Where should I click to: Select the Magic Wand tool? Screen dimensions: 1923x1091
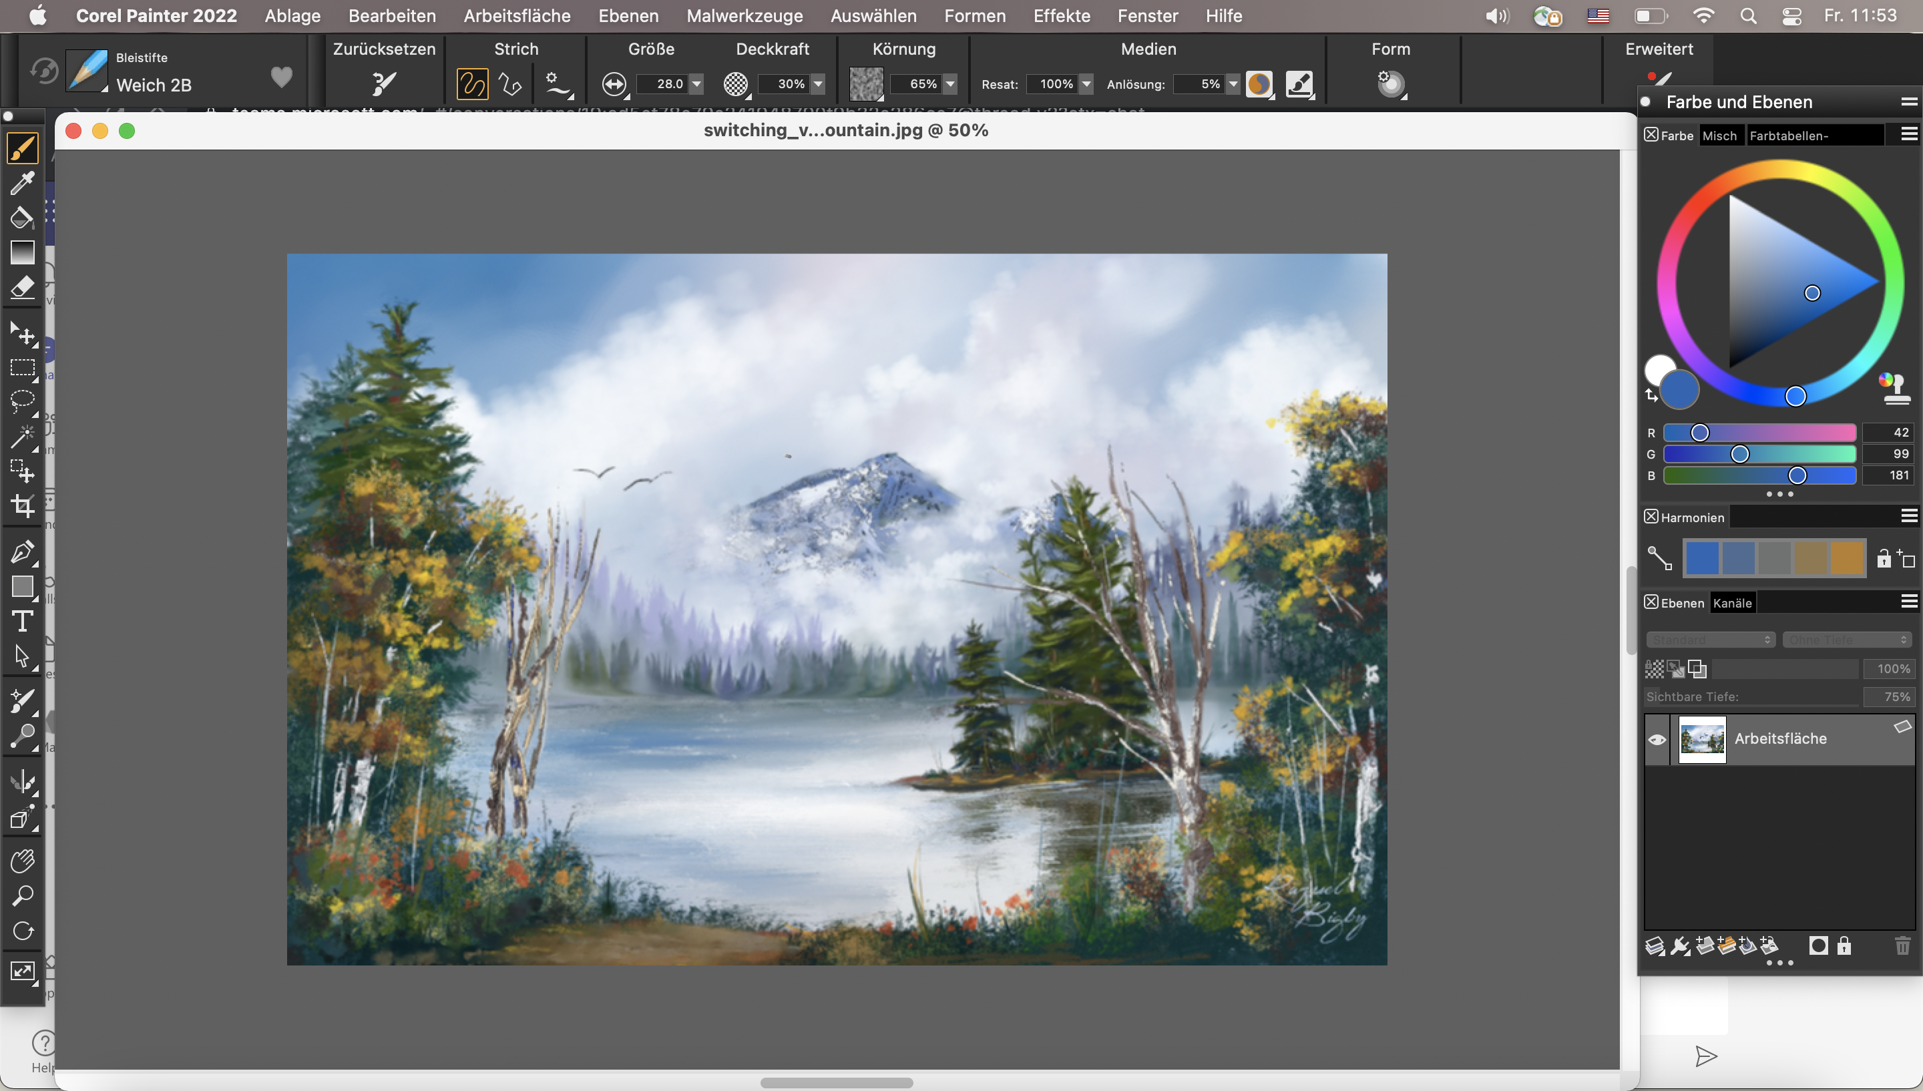[x=23, y=435]
